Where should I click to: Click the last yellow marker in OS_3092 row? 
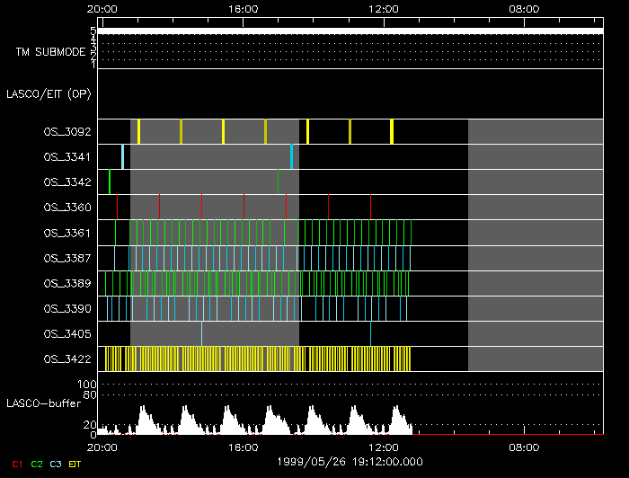click(392, 131)
